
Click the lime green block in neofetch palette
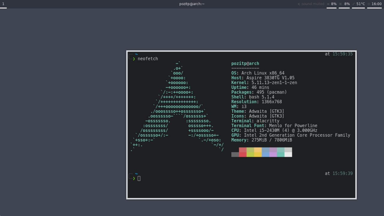[250, 154]
